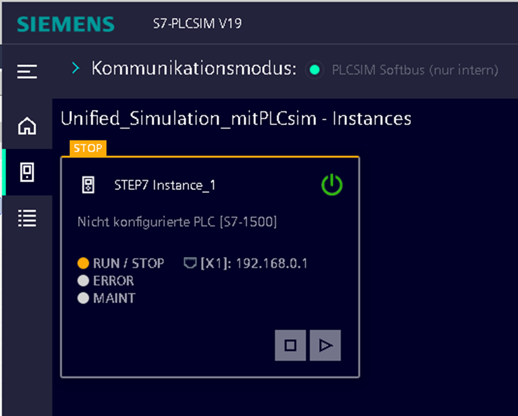Start the STEP7 Instance_1 PLC in RUN
The width and height of the screenshot is (518, 416).
coord(325,345)
